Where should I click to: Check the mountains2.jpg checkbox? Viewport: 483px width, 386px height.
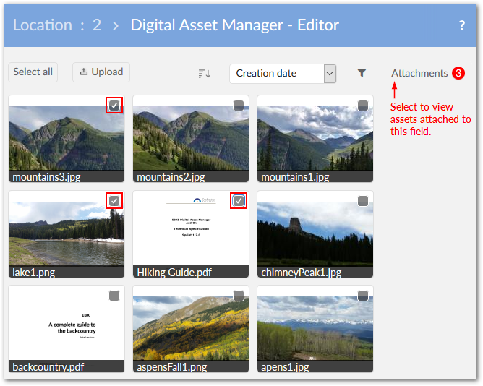[x=239, y=106]
